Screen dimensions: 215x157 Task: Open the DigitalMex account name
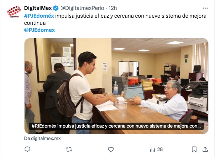pos(38,8)
